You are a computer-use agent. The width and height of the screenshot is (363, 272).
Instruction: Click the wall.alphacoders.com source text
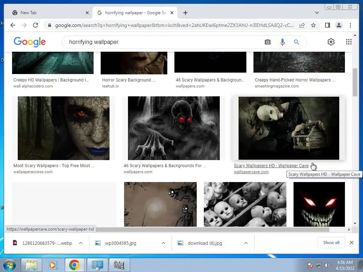pos(33,86)
